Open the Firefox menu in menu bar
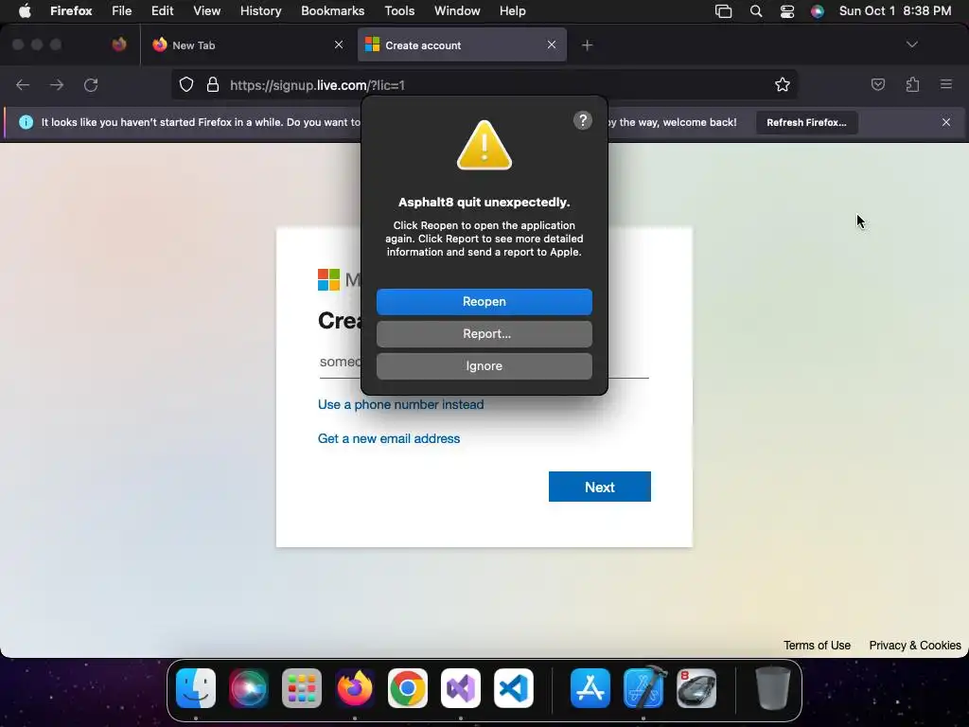This screenshot has height=727, width=969. [71, 11]
